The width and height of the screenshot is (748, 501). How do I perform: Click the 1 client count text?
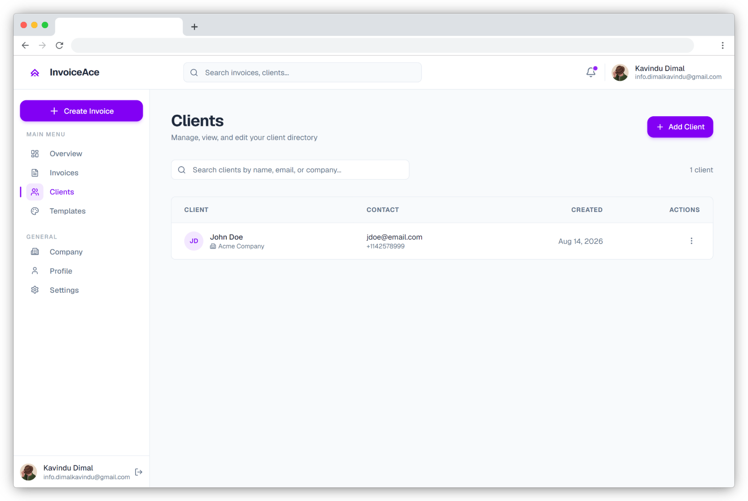701,170
